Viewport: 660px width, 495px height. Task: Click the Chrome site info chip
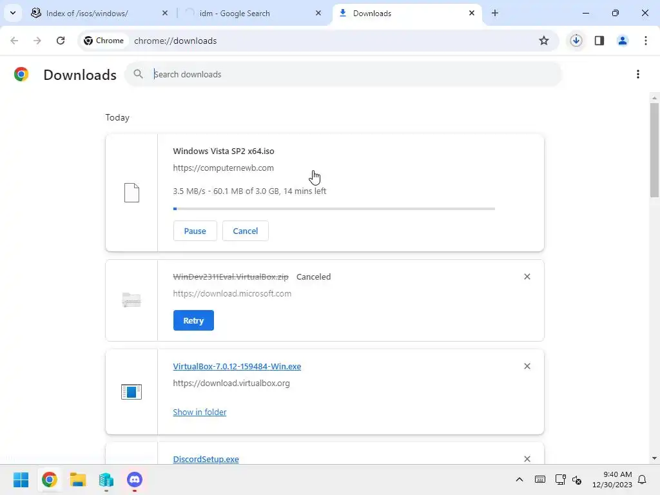tap(104, 41)
